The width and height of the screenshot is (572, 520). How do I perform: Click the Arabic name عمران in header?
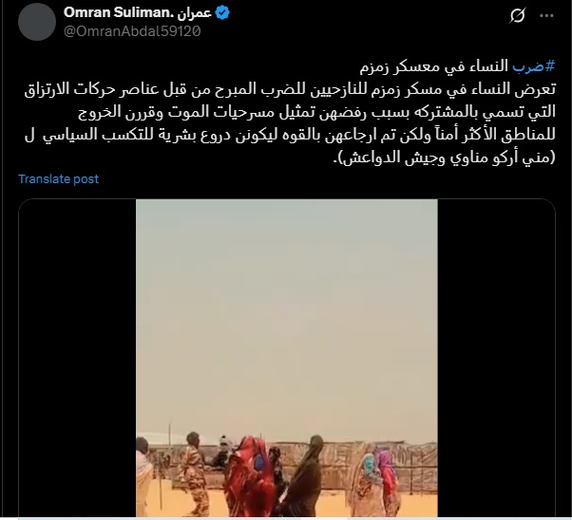coord(195,12)
